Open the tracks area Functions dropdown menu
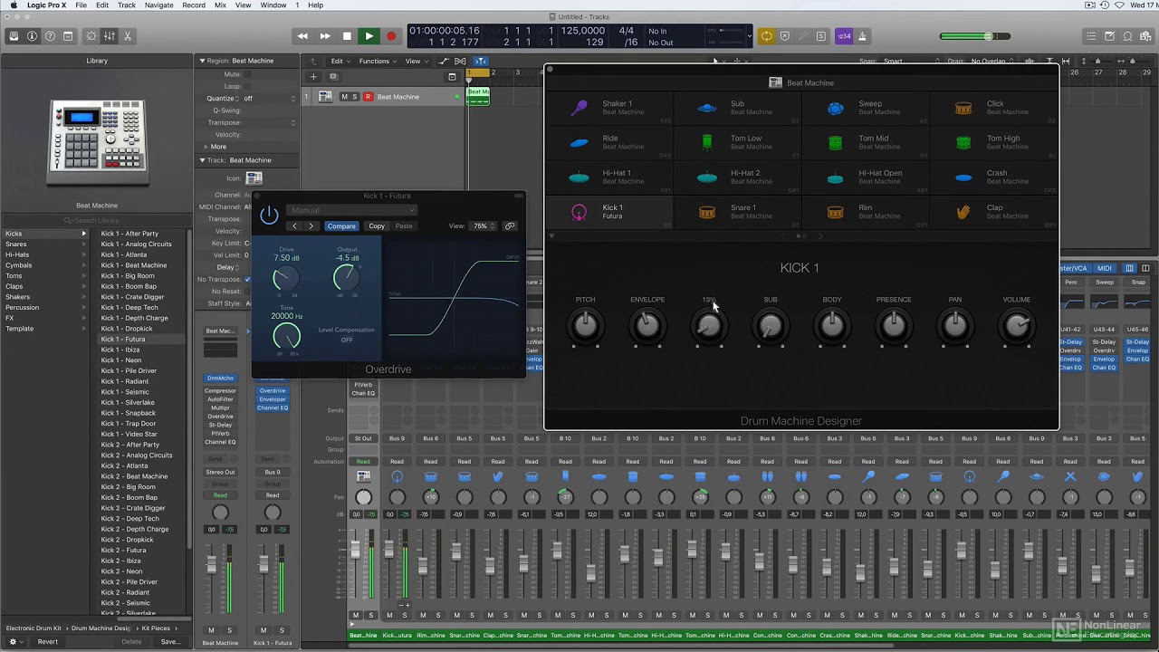This screenshot has height=652, width=1159. tap(378, 62)
